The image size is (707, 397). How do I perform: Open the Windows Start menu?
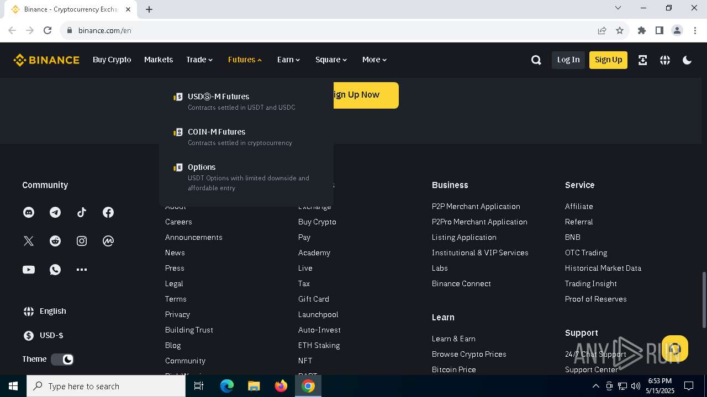[x=13, y=386]
